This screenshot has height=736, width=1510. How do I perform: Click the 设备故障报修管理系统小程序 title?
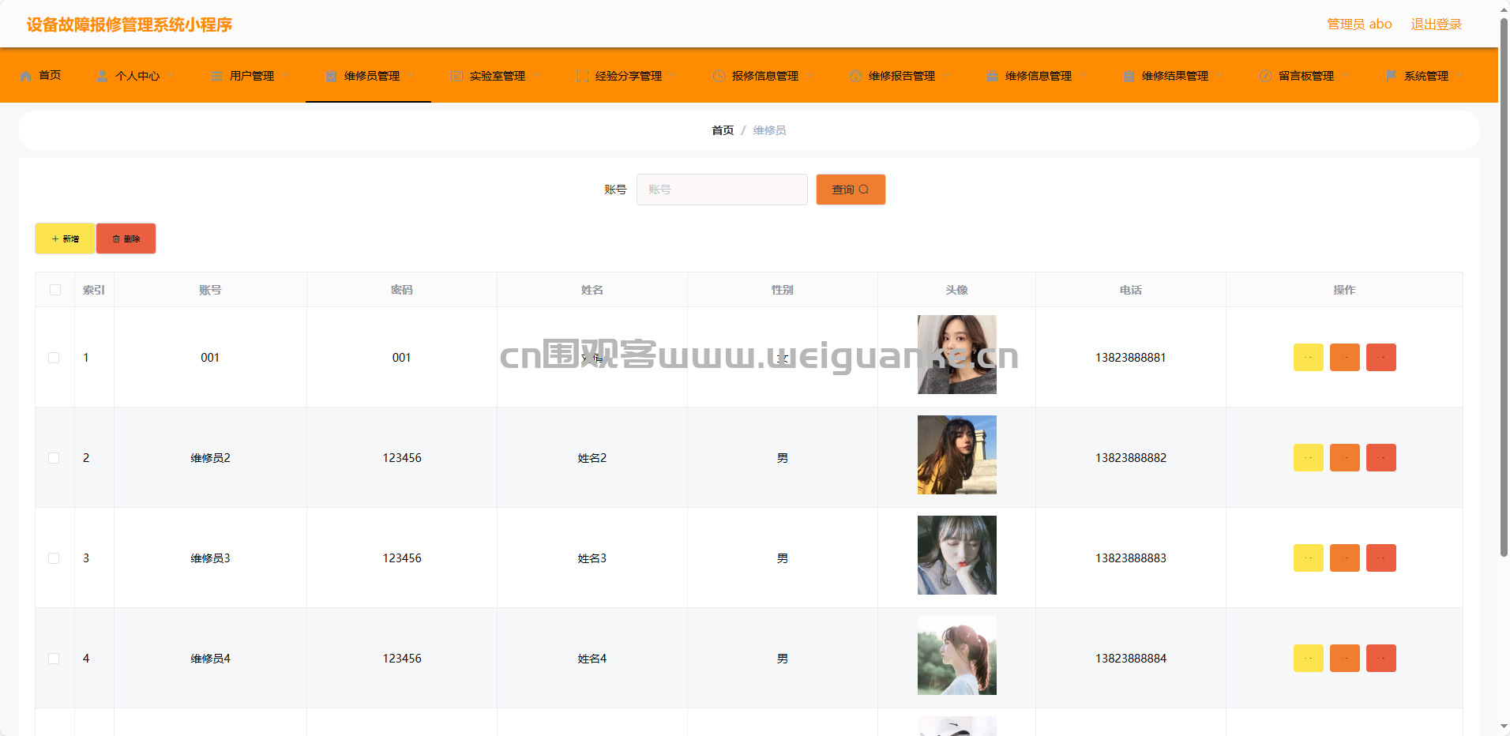[130, 24]
